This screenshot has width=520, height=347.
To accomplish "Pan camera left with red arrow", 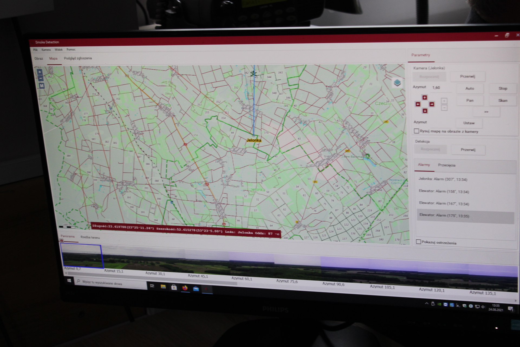I will coord(418,104).
